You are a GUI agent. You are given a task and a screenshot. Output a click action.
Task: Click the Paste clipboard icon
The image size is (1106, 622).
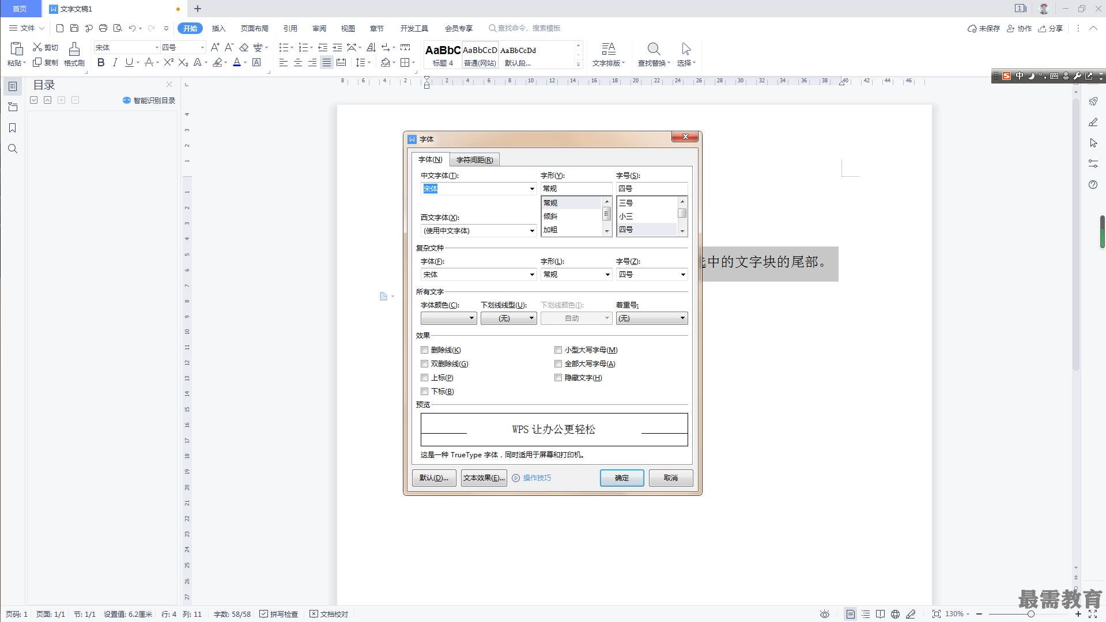pos(16,49)
